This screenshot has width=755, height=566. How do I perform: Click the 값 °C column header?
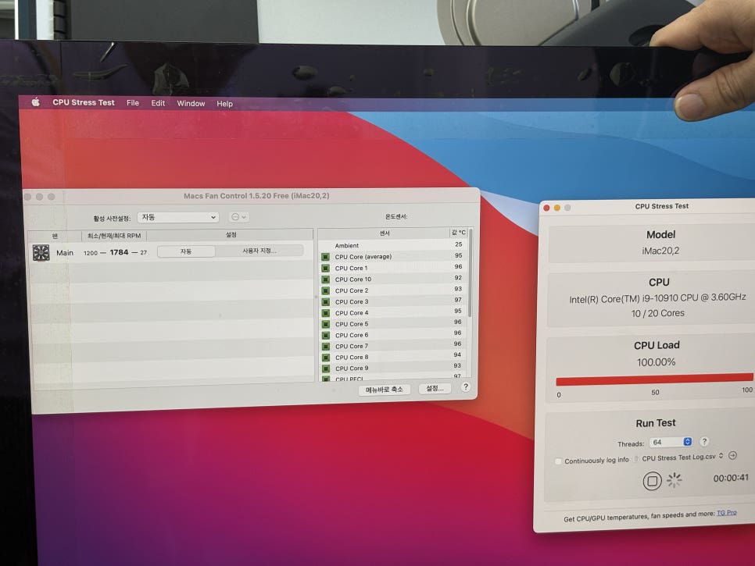[x=458, y=233]
